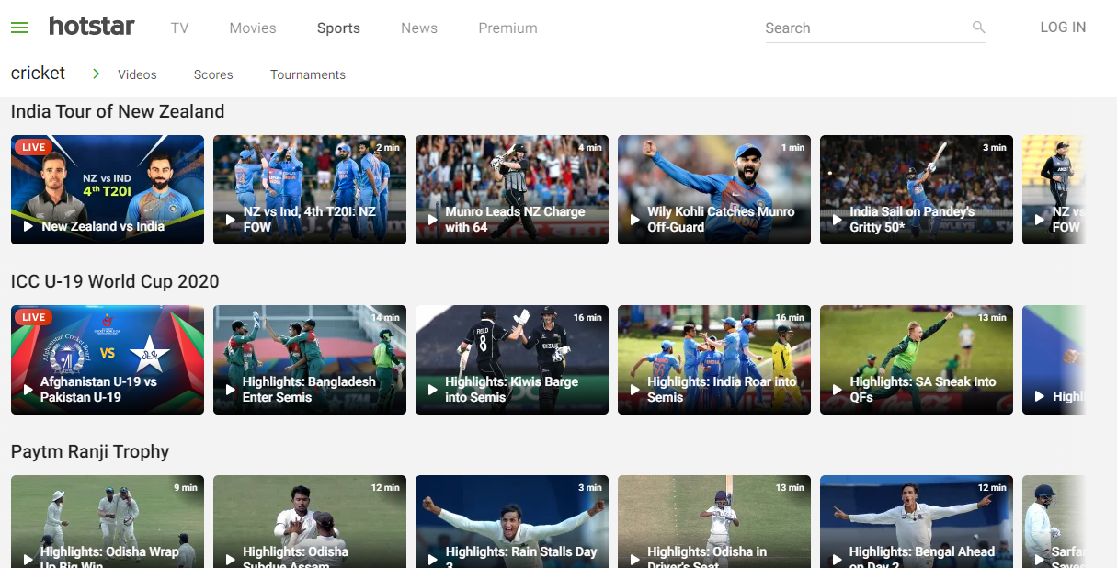Open Highlights: Rain Stalls Day 3 thumbnail
The width and height of the screenshot is (1117, 568).
pos(512,521)
